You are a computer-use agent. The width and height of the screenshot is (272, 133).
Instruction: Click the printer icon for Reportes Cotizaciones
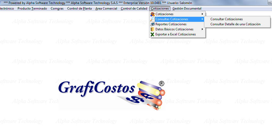point(153,24)
